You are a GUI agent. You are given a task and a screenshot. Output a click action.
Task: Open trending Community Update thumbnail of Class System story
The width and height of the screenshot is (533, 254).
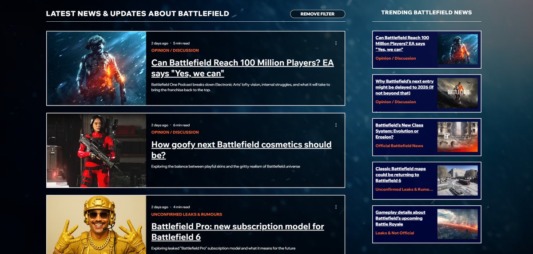tap(457, 137)
